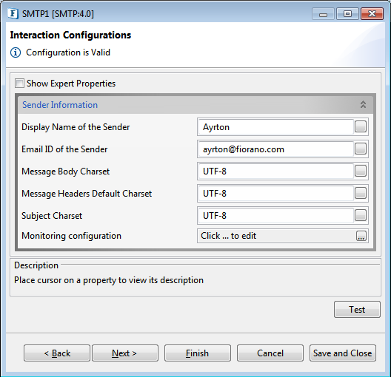The width and height of the screenshot is (391, 377).
Task: Click the small button beside Email ID field
Action: tap(361, 149)
